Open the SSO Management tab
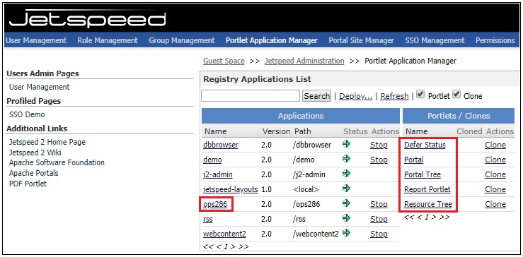 (435, 41)
